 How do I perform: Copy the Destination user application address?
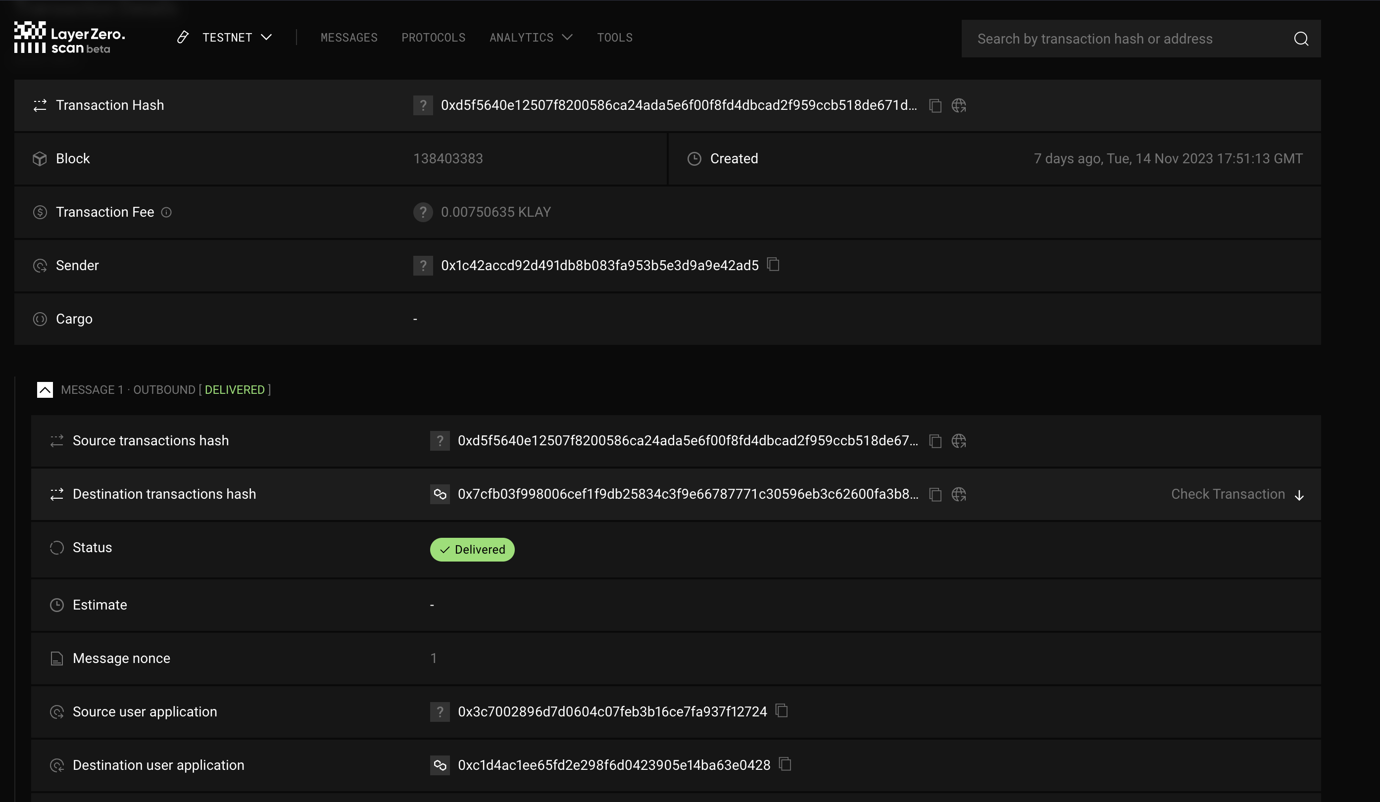tap(786, 764)
